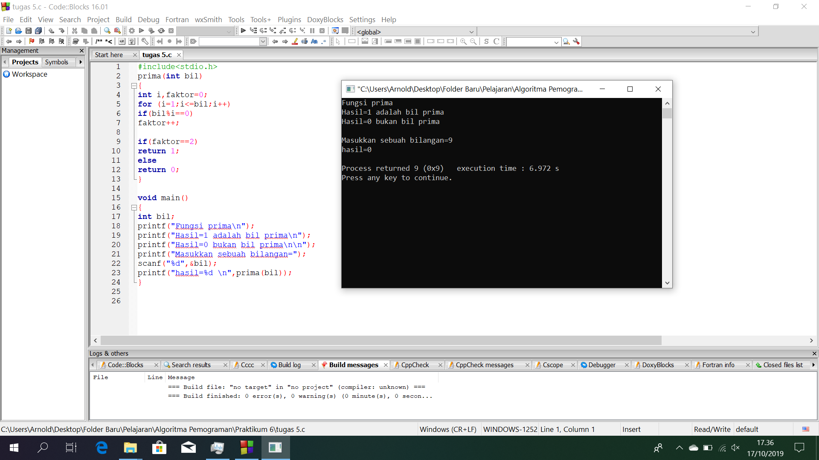Click the Windows Start button

click(x=14, y=448)
